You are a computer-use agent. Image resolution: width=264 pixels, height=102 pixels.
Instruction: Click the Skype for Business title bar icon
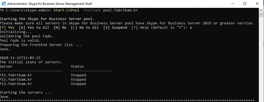coord(4,4)
